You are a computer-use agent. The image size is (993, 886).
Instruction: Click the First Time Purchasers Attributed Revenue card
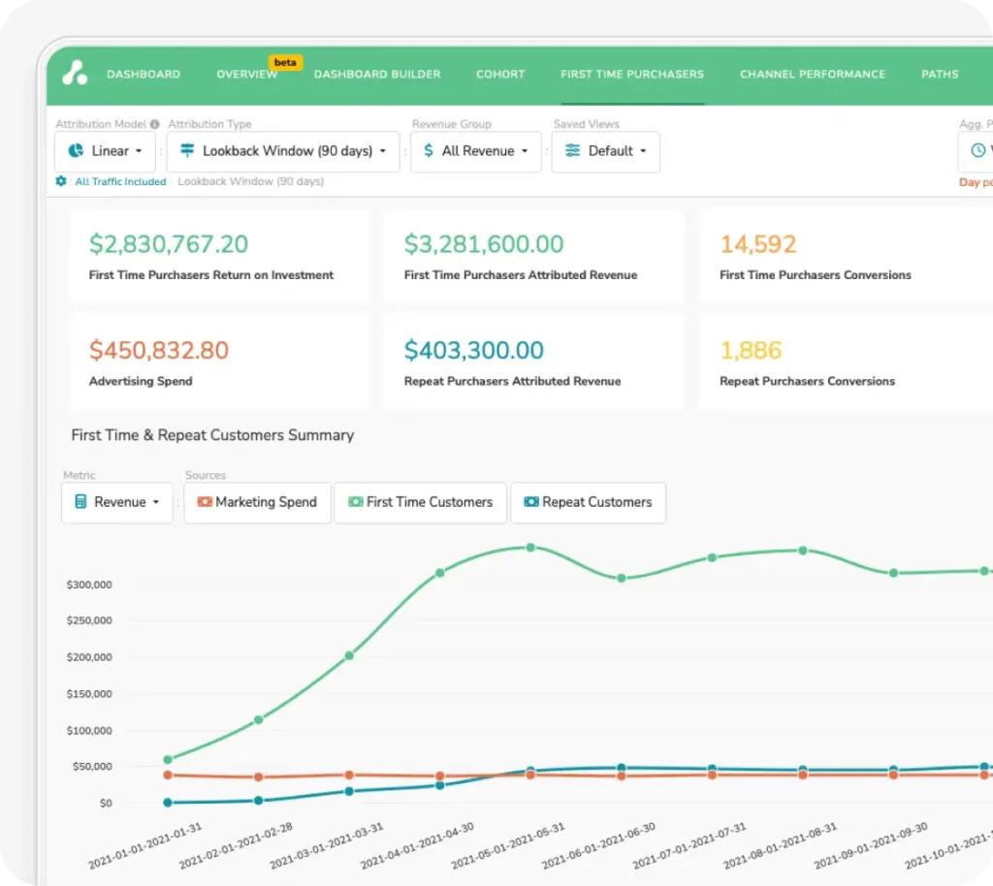pos(533,257)
